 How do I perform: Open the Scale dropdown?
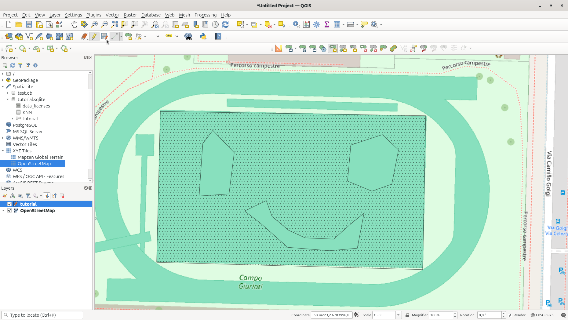(398, 315)
